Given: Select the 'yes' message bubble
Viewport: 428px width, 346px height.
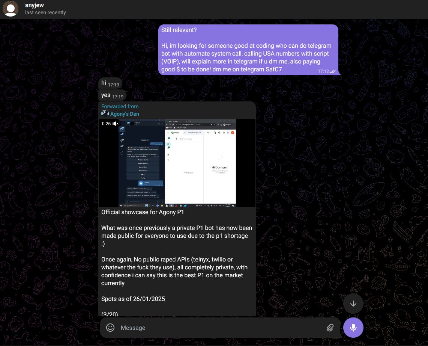Looking at the screenshot, I should (x=113, y=95).
